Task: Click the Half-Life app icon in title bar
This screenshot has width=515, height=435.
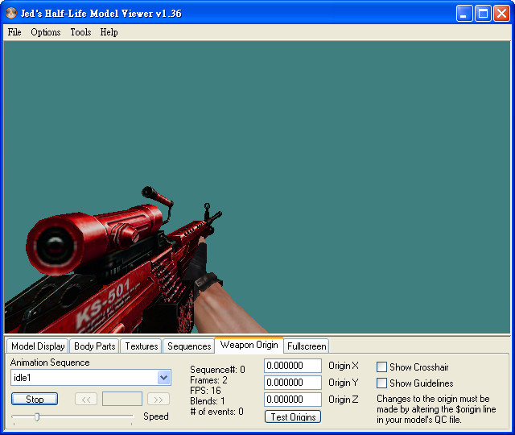Action: pos(11,13)
